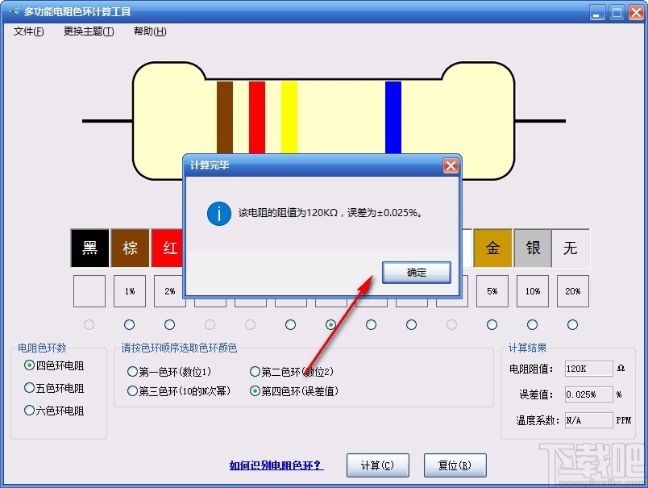The width and height of the screenshot is (648, 488).
Task: Open the 文件(F) menu
Action: [x=27, y=31]
